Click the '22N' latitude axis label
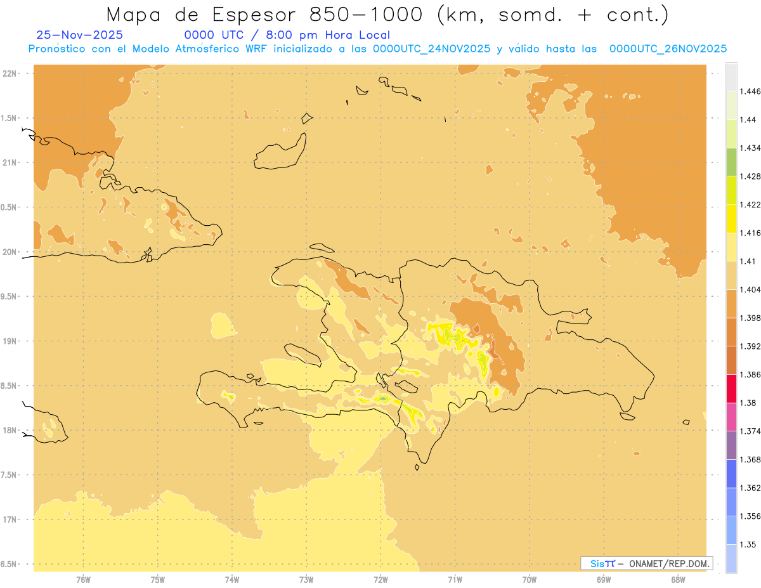The width and height of the screenshot is (761, 588). (10, 73)
